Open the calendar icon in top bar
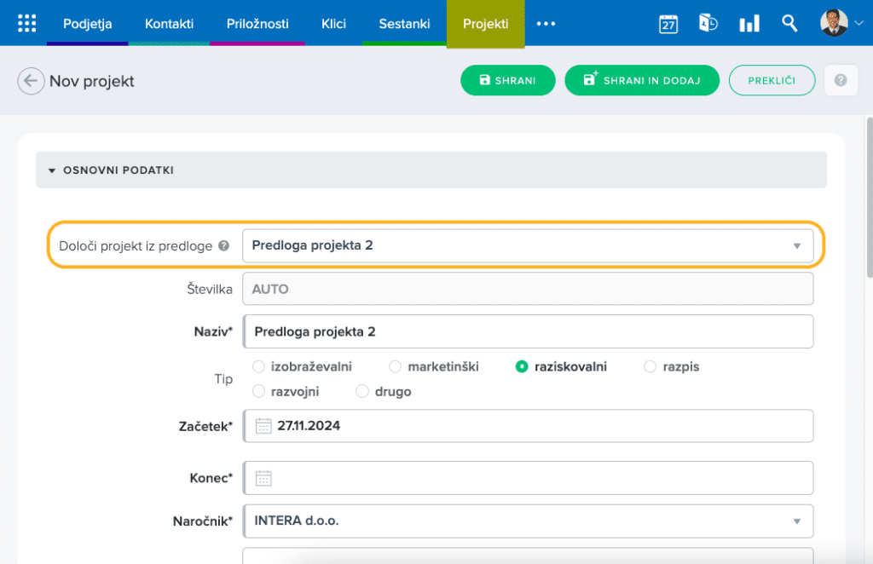Screen dimensions: 873x564 (668, 24)
